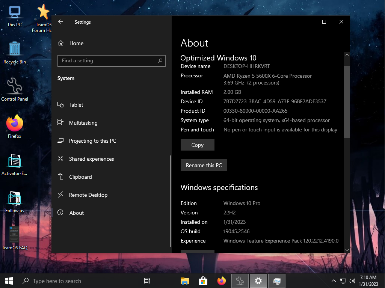The image size is (385, 288).
Task: Open the Windows Start menu
Action: point(9,281)
